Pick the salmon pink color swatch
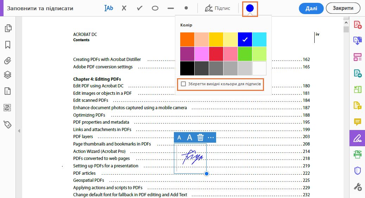 click(x=231, y=54)
